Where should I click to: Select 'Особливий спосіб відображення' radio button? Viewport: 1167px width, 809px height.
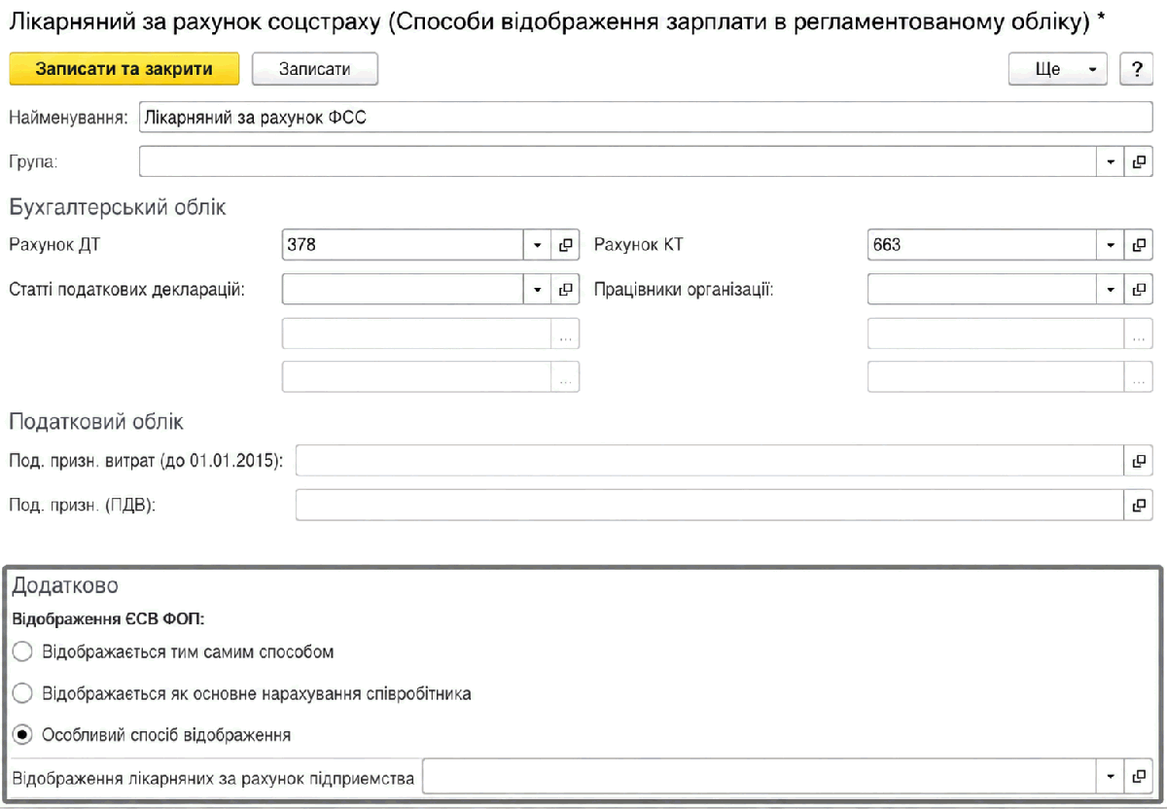[x=23, y=734]
